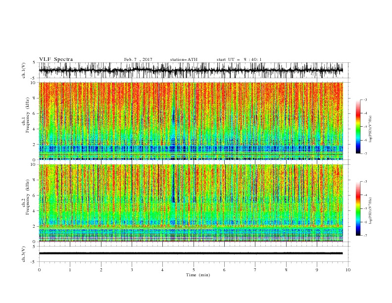The height and width of the screenshot is (303, 392).
Task: Click the ch.1 voltage waveform trace
Action: click(191, 70)
